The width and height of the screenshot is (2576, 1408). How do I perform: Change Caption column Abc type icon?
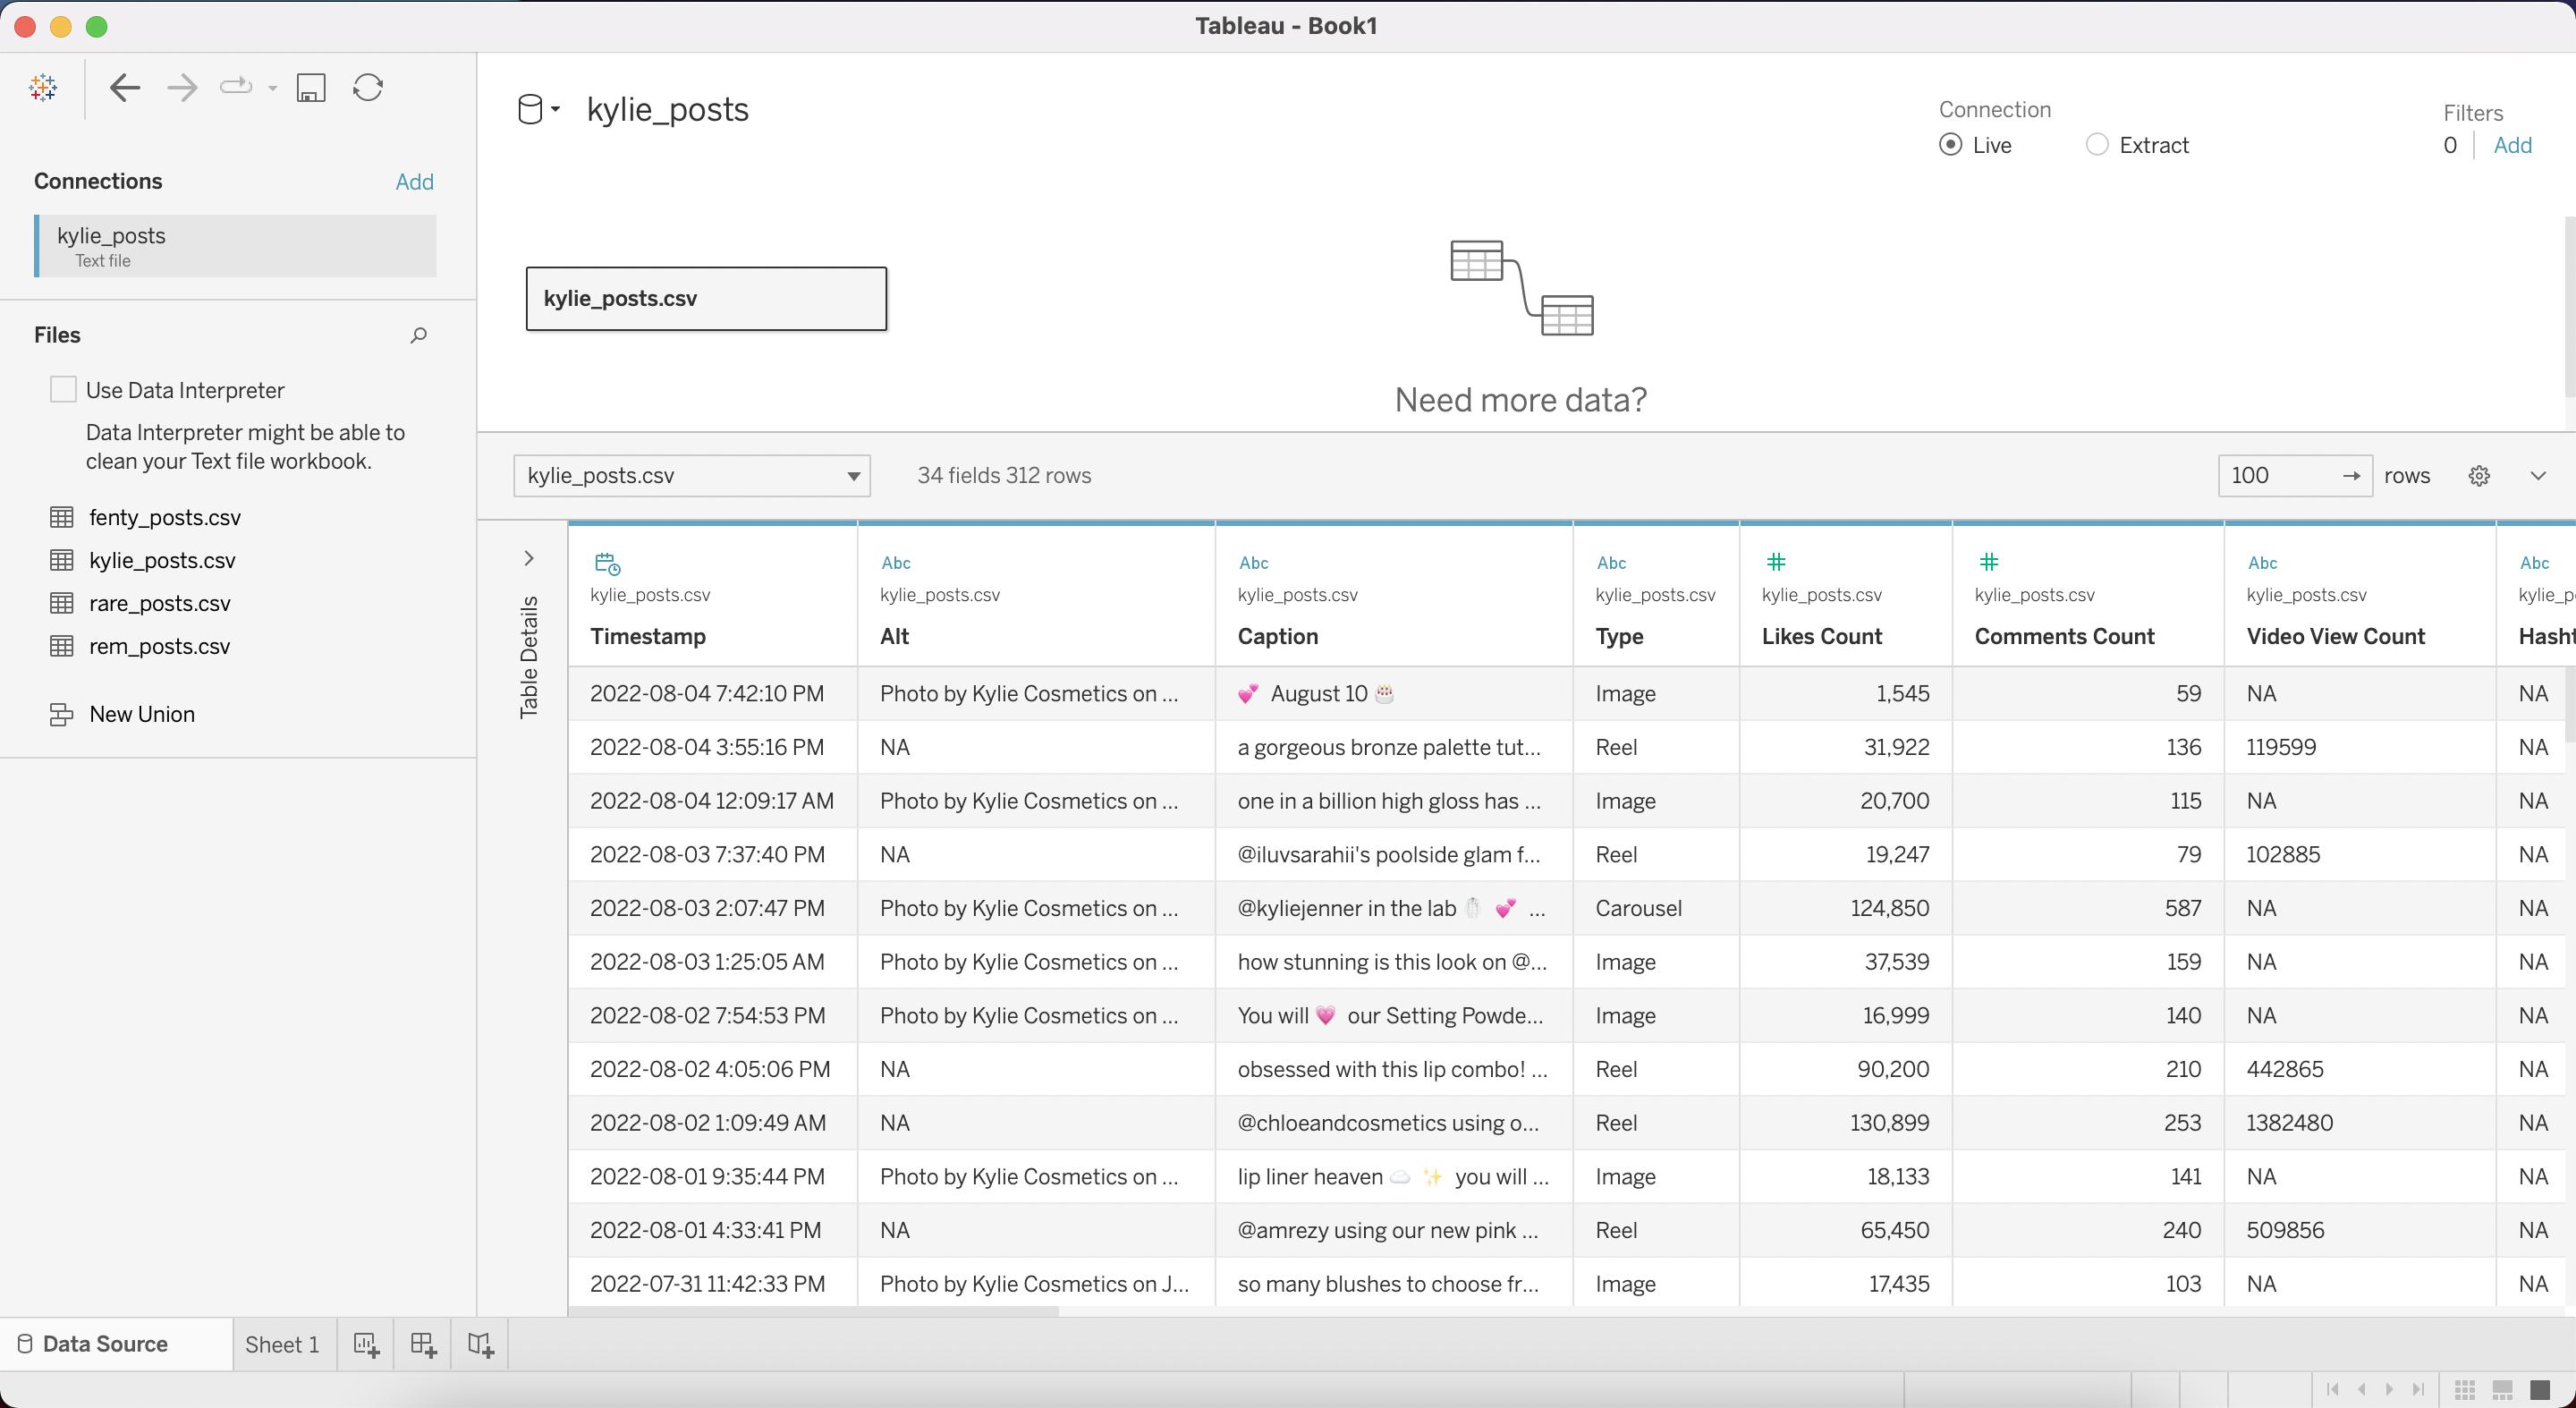coord(1254,563)
